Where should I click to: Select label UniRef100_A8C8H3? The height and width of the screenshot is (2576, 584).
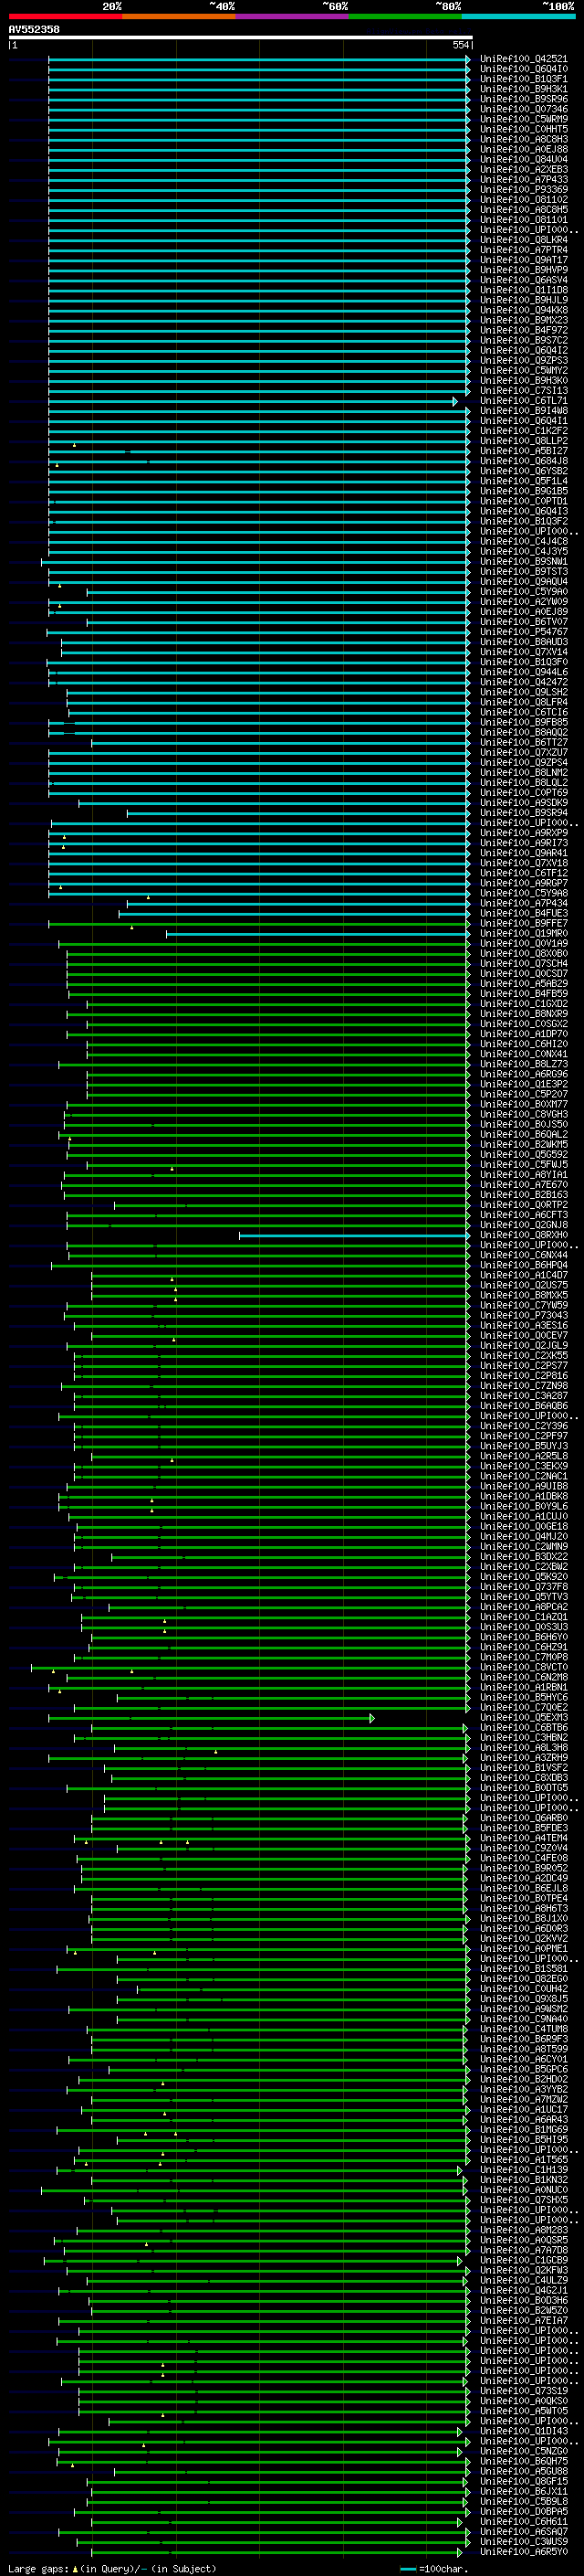523,139
